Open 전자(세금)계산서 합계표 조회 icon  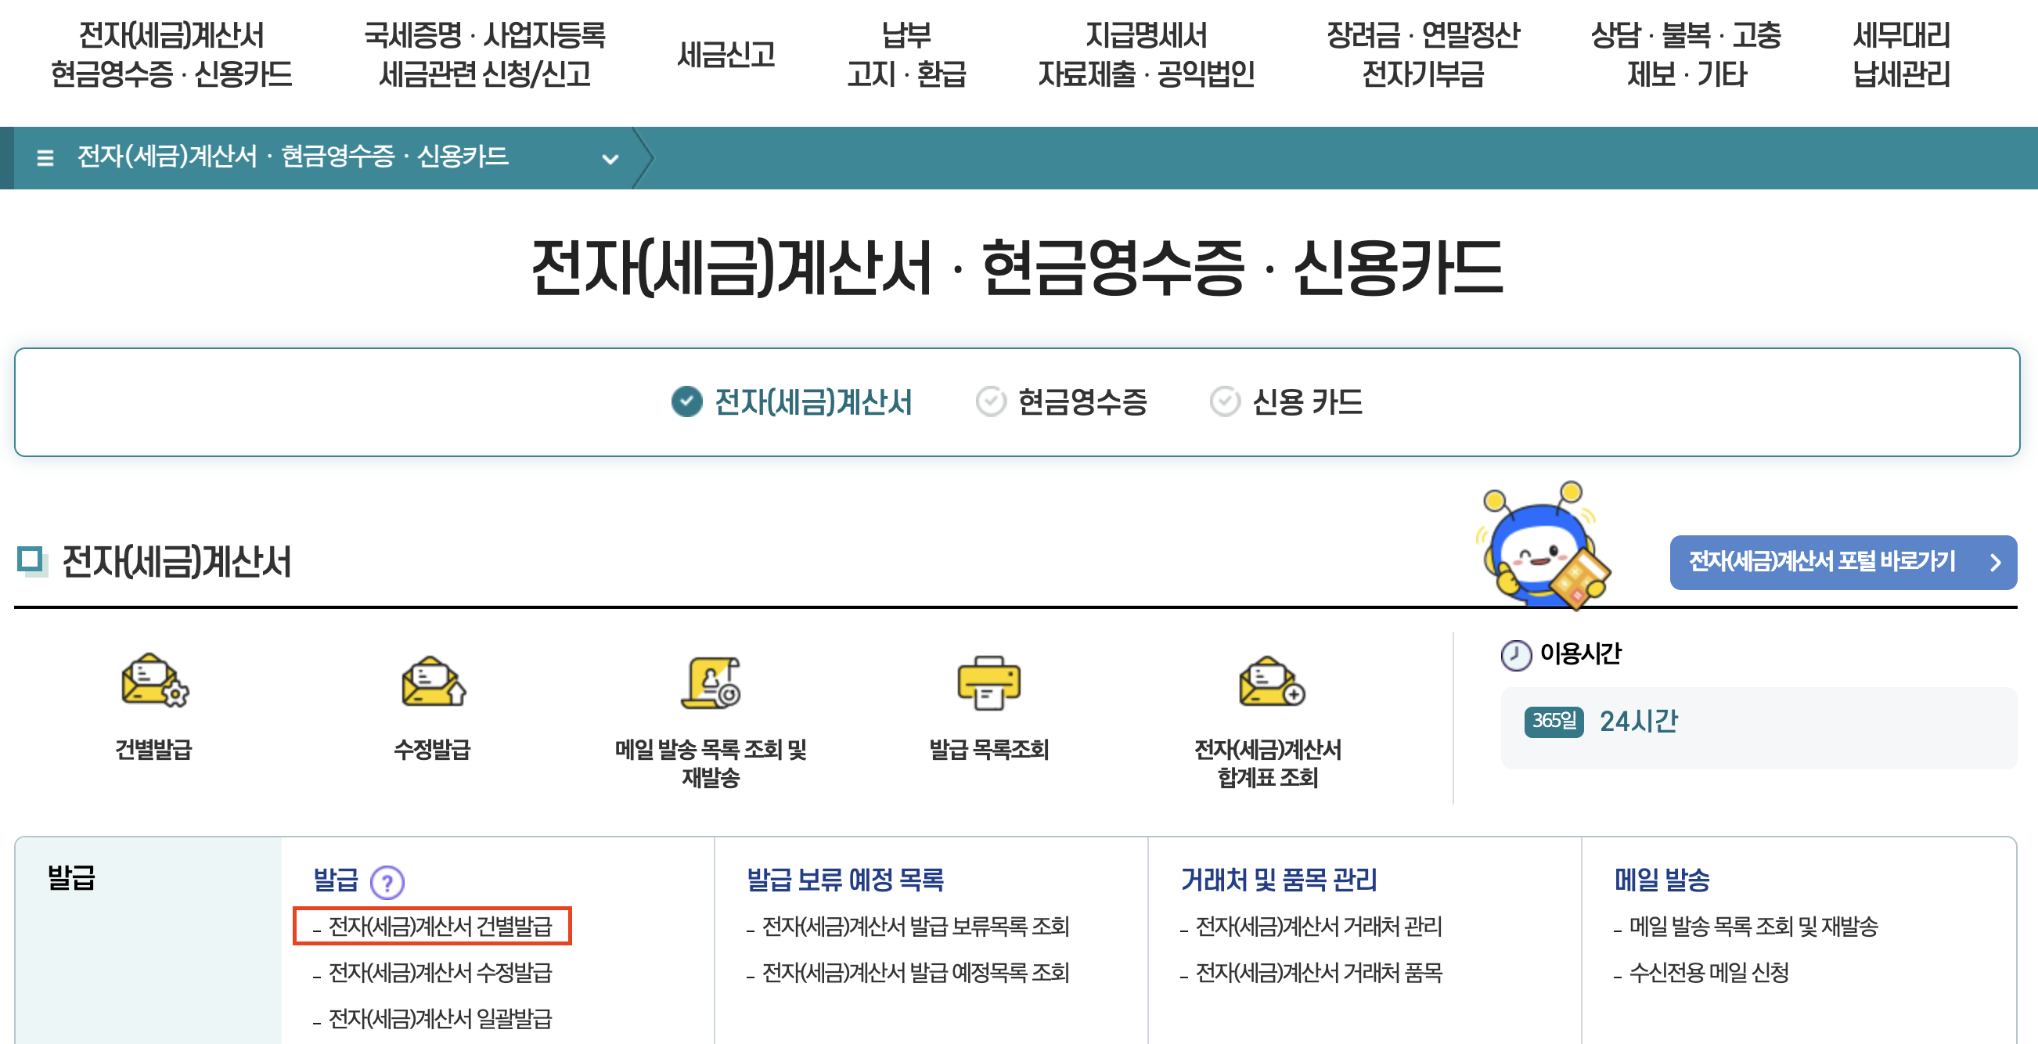pos(1268,682)
